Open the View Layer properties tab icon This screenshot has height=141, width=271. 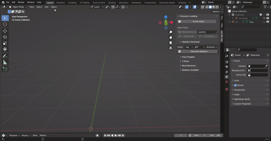(x=227, y=72)
